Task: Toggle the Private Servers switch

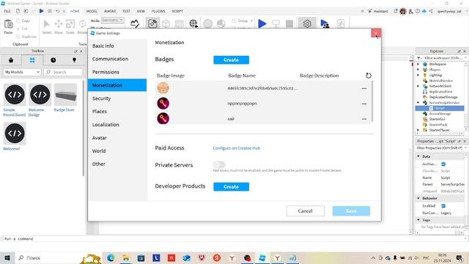Action: point(219,164)
